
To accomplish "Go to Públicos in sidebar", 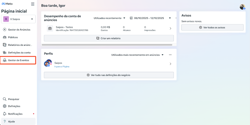I will 13,37.
